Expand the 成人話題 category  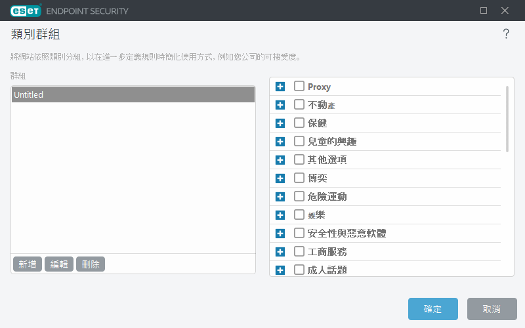pyautogui.click(x=280, y=270)
